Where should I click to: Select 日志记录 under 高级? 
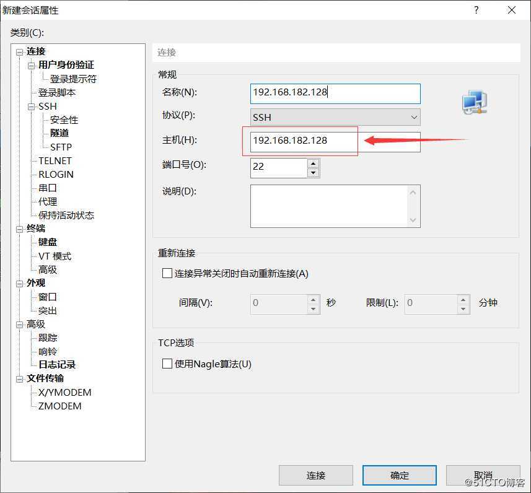click(x=57, y=365)
